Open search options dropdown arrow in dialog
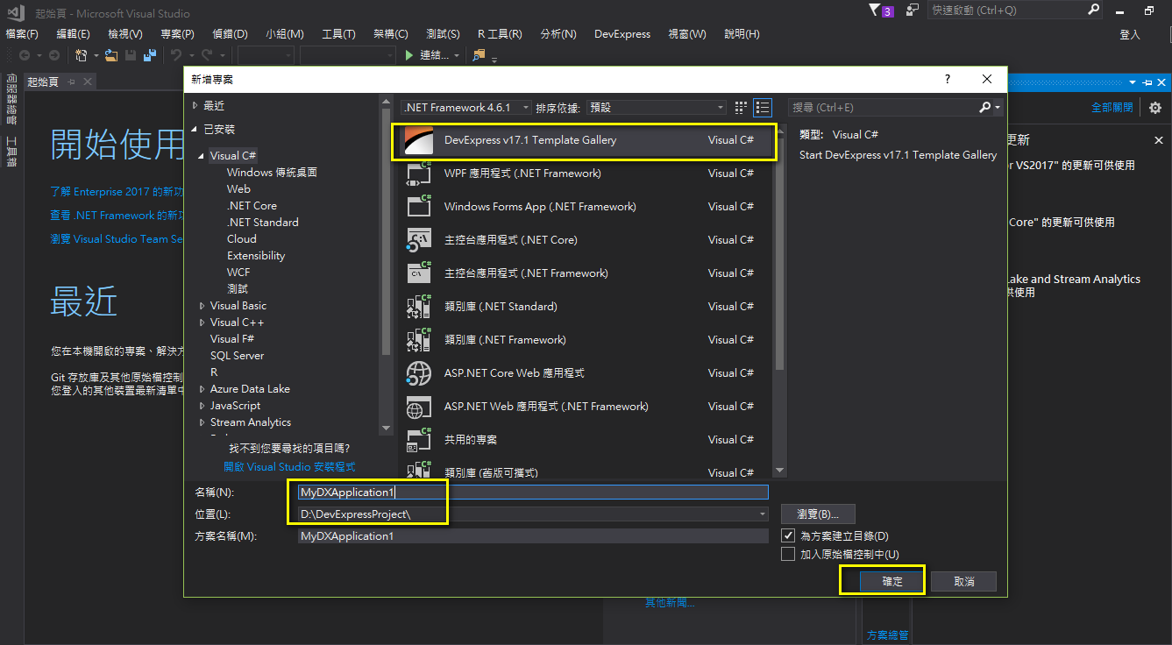The height and width of the screenshot is (645, 1172). point(998,107)
